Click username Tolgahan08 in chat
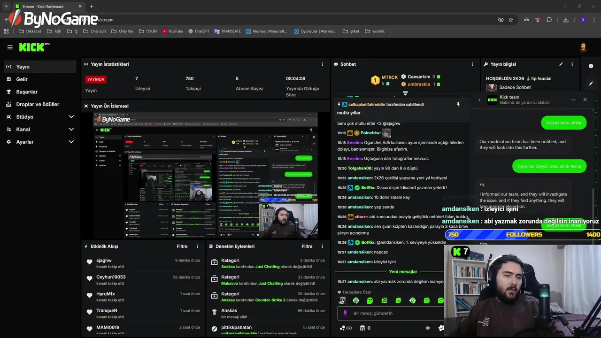The height and width of the screenshot is (338, 601). click(x=360, y=168)
